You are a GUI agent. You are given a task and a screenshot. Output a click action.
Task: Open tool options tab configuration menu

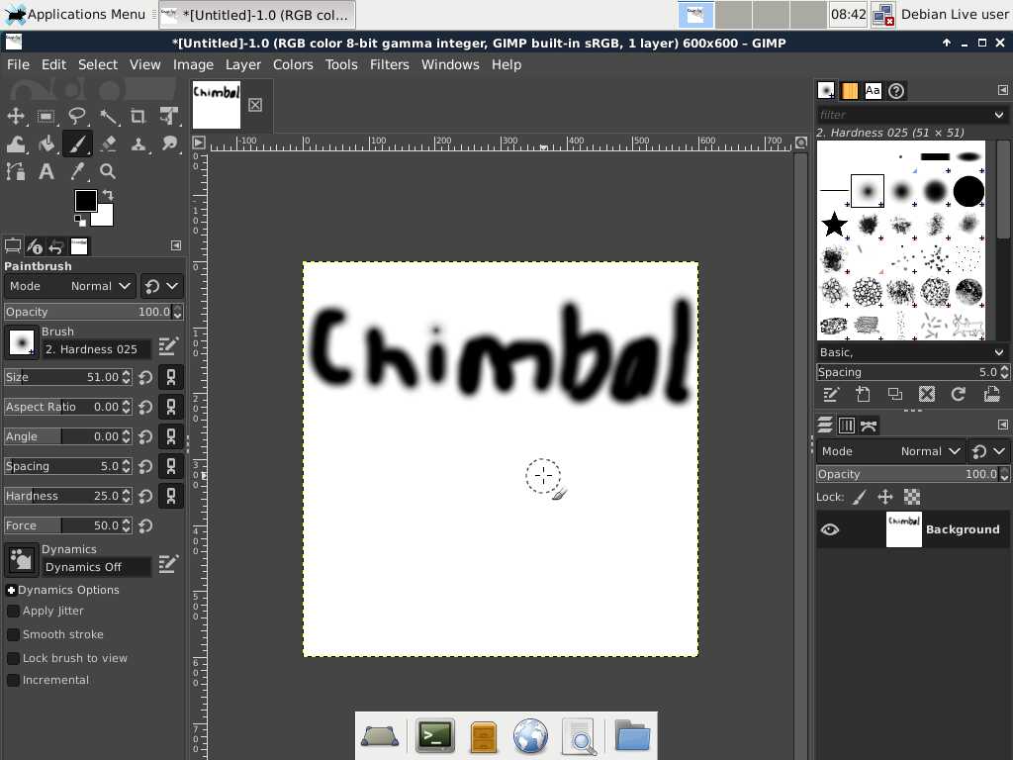point(176,245)
